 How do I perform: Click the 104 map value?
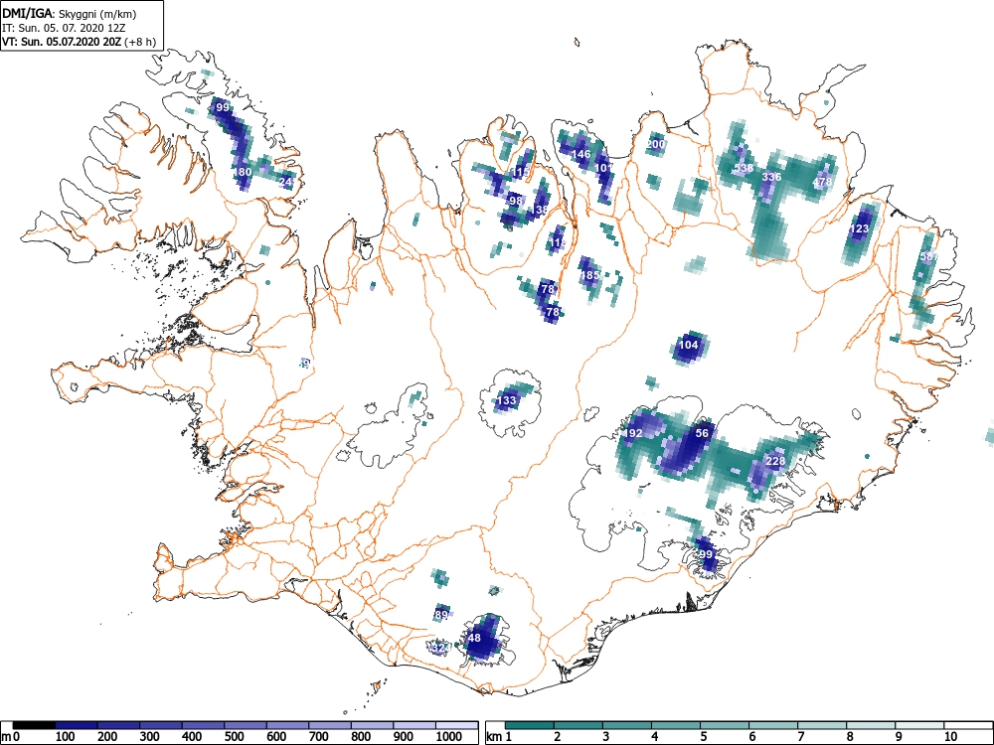(x=689, y=345)
